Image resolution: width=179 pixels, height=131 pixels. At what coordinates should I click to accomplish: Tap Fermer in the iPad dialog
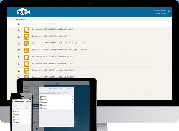42,88
